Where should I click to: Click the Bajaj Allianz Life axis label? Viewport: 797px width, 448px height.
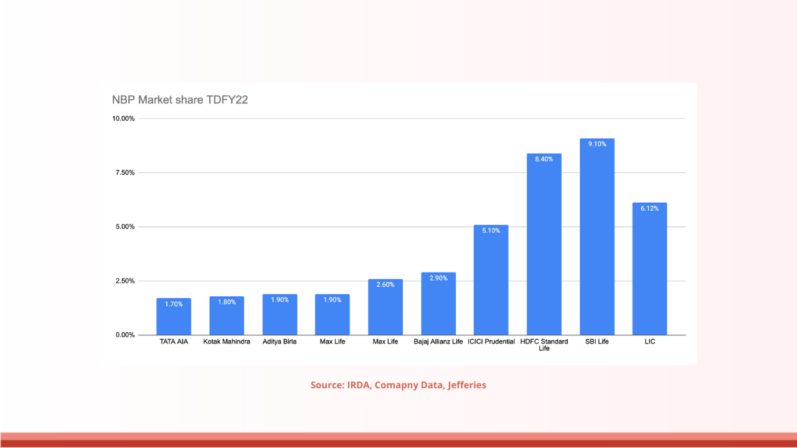pyautogui.click(x=438, y=342)
